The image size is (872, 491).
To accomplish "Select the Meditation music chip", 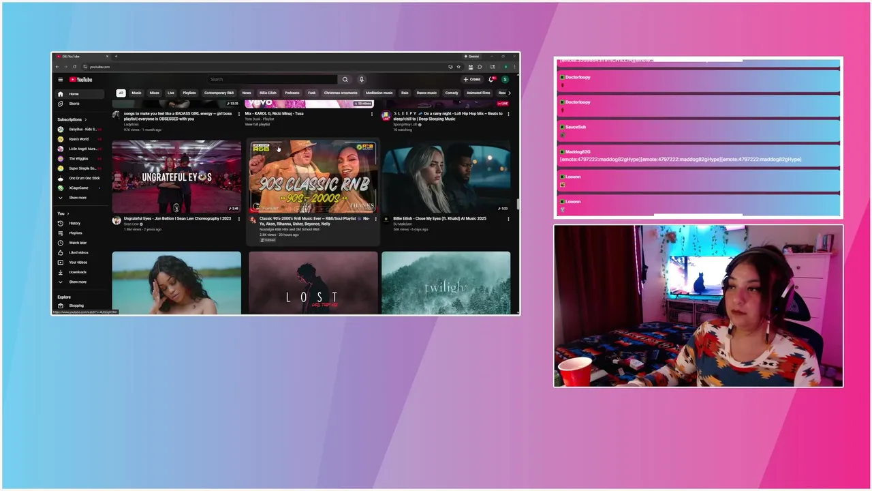I will [x=379, y=93].
